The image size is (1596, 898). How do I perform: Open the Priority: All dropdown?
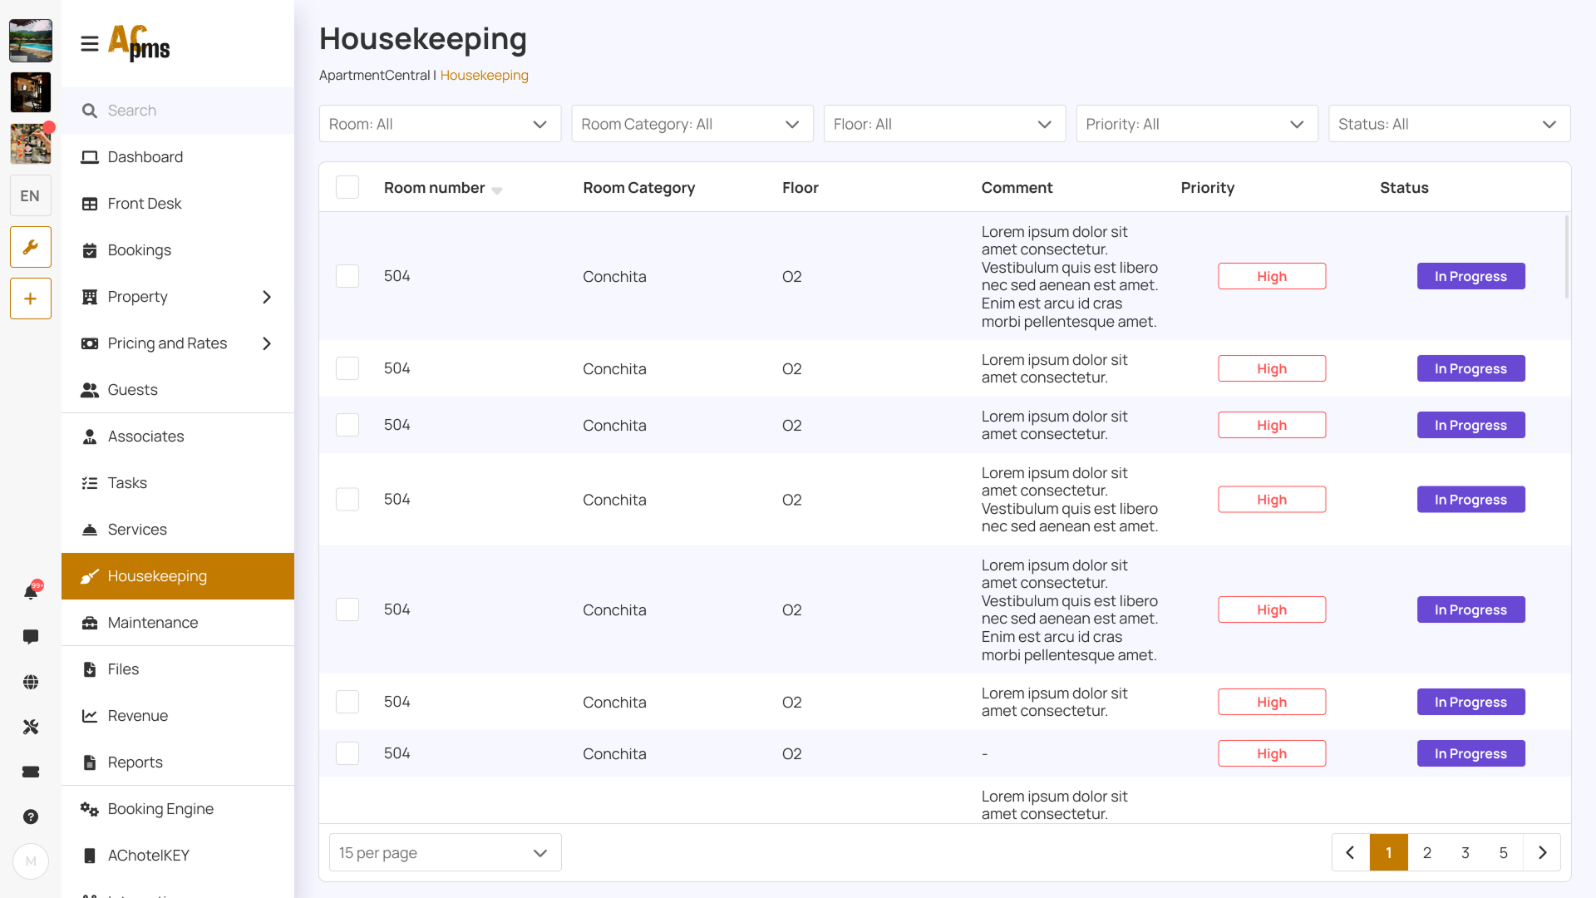pos(1196,124)
